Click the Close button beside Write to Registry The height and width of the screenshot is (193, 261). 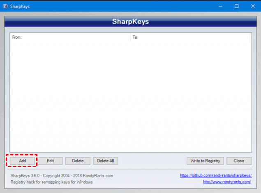[239, 161]
